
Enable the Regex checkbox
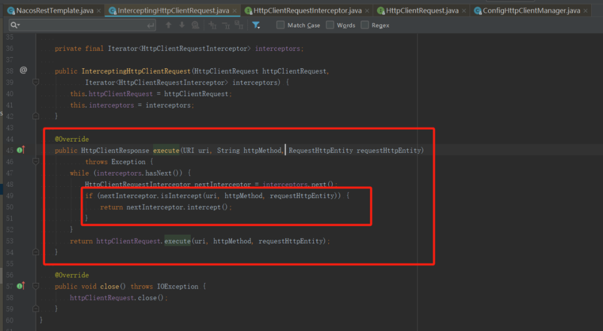coord(365,25)
